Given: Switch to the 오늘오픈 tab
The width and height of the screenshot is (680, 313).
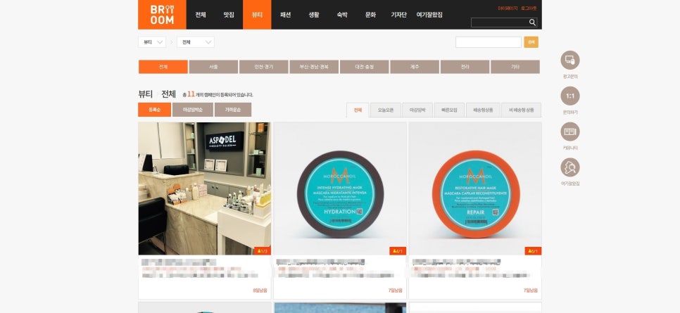Looking at the screenshot, I should (386, 110).
